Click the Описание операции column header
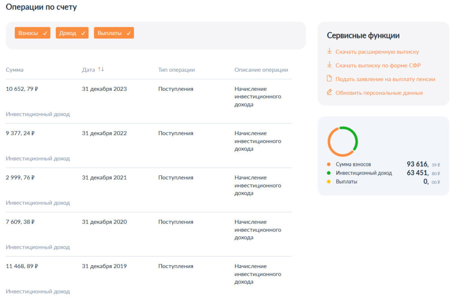Viewport: 458px width, 298px height. 261,70
